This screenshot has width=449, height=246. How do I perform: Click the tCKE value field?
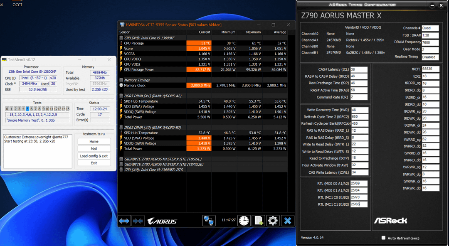[430, 76]
